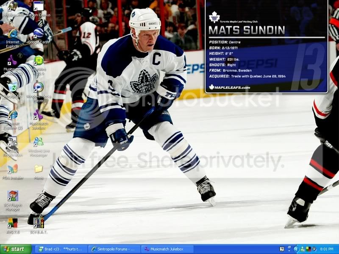Screen dimensions: 339x254
Task: Open the AVG tray icon
Action: 308,249
